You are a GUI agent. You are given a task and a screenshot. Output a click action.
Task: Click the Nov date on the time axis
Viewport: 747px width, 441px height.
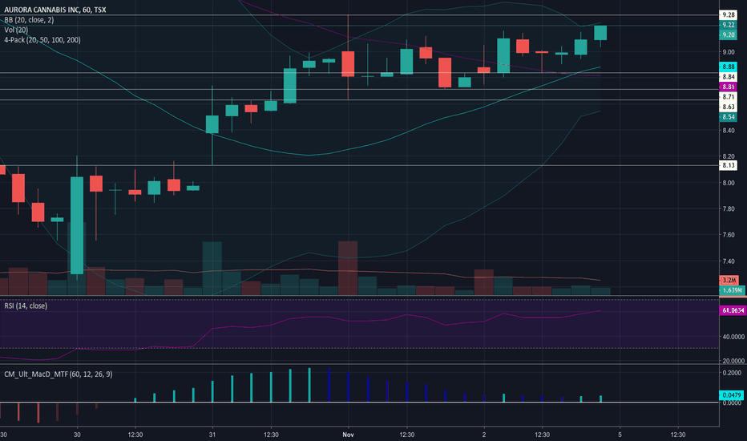pyautogui.click(x=348, y=435)
